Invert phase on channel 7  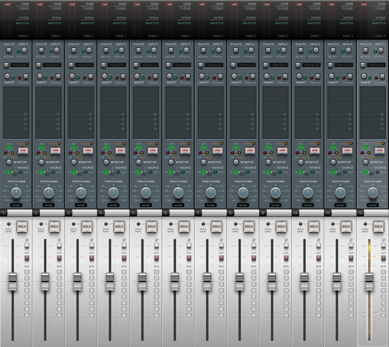pyautogui.click(x=221, y=245)
